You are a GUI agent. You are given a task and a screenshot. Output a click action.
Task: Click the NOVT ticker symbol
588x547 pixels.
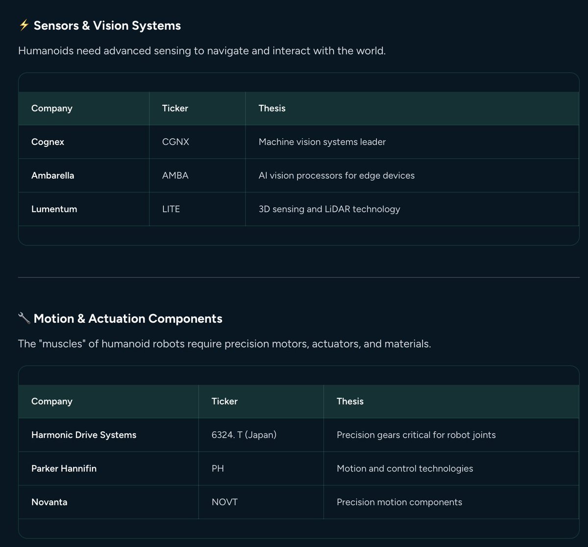click(x=224, y=502)
